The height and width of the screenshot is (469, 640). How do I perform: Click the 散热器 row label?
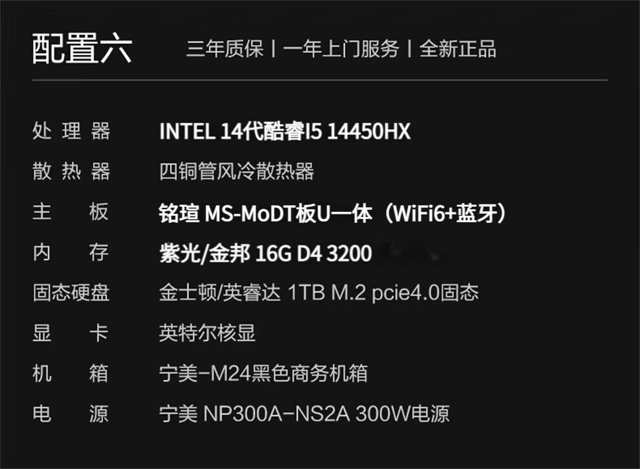71,172
